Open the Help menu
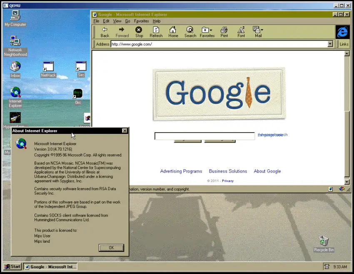354x274 pixels. pyautogui.click(x=157, y=21)
